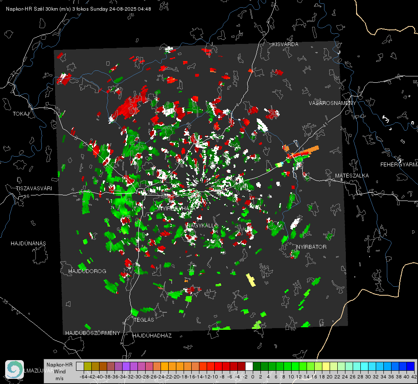Click the TOKAJ city label

21,114
